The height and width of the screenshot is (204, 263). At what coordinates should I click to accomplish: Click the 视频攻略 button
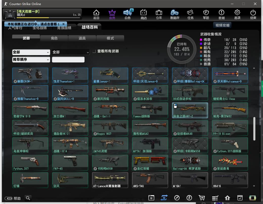pyautogui.click(x=222, y=25)
